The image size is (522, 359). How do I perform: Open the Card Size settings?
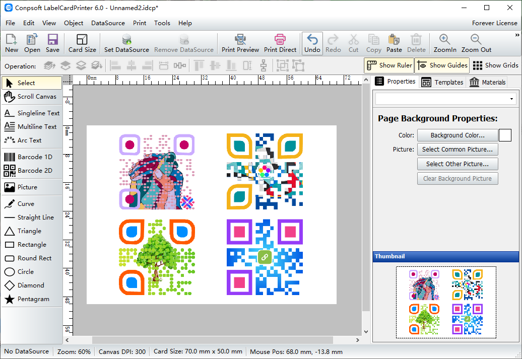pos(82,43)
